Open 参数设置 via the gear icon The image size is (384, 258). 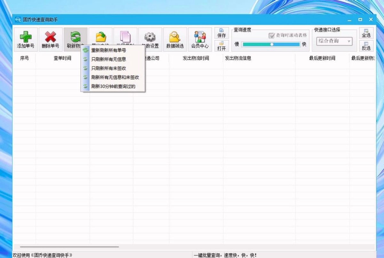(x=150, y=36)
